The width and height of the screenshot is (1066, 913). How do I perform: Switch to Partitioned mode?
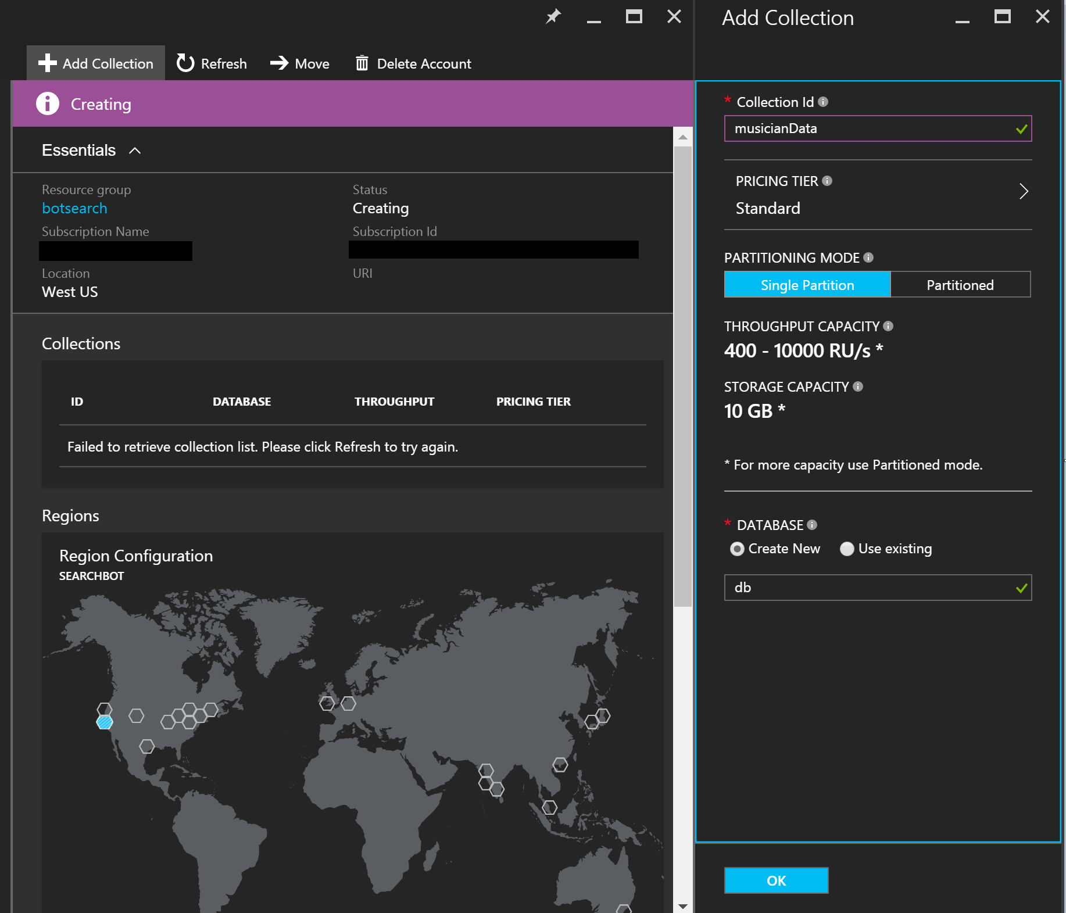[x=960, y=285]
